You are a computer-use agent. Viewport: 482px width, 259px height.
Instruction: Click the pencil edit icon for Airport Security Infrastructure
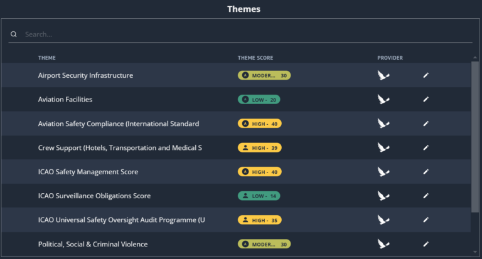click(426, 75)
